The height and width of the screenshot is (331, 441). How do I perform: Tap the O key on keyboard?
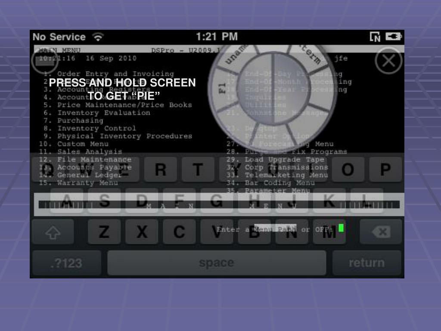[x=348, y=170]
